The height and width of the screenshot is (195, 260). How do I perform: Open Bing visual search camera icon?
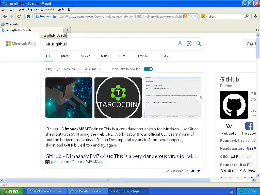189,44
